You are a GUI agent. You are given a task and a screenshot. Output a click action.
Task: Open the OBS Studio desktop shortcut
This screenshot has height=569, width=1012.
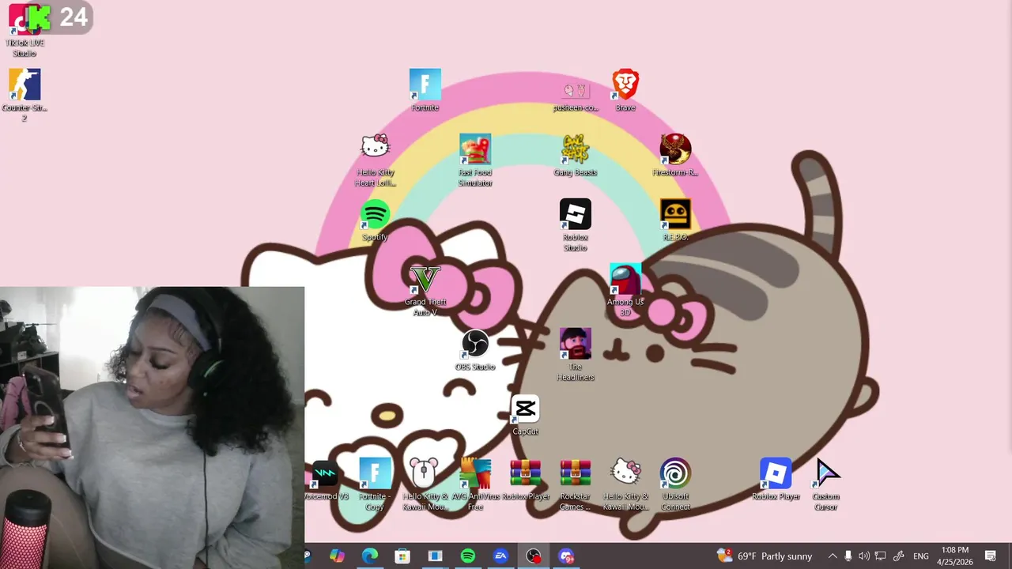(x=475, y=349)
